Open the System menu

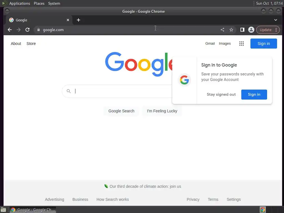coord(54,3)
